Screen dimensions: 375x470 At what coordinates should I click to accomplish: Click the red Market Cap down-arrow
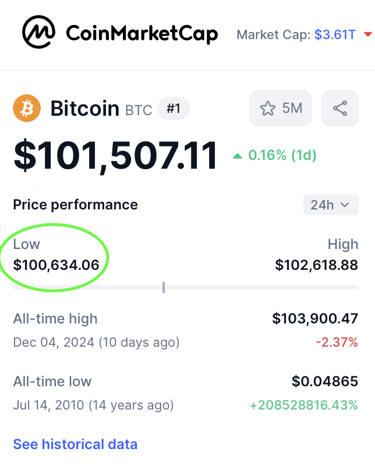coord(368,34)
